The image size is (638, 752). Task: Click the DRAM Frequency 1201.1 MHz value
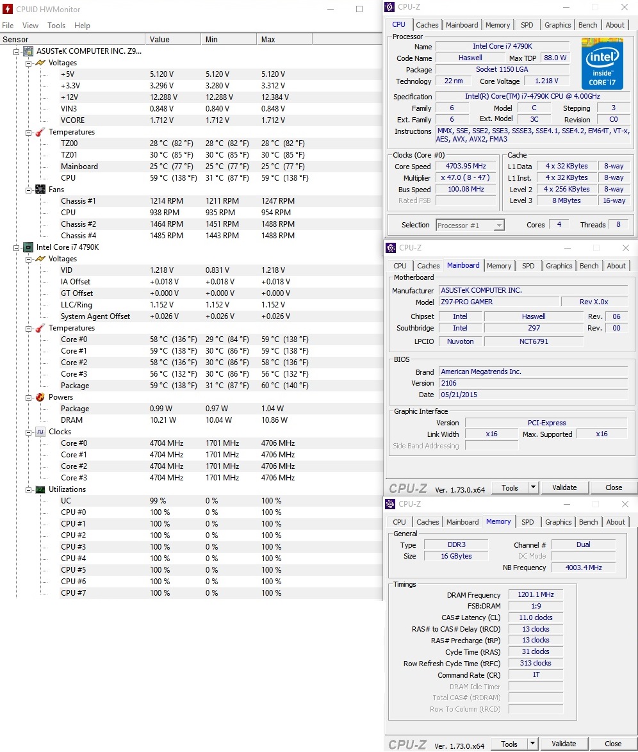[x=536, y=594]
